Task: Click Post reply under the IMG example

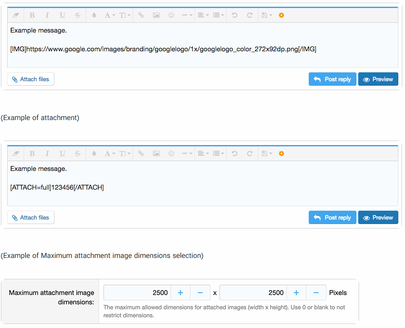Action: (x=332, y=79)
